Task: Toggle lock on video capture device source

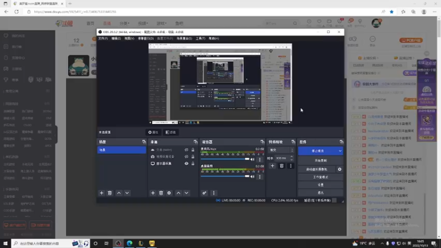Action: click(x=192, y=157)
